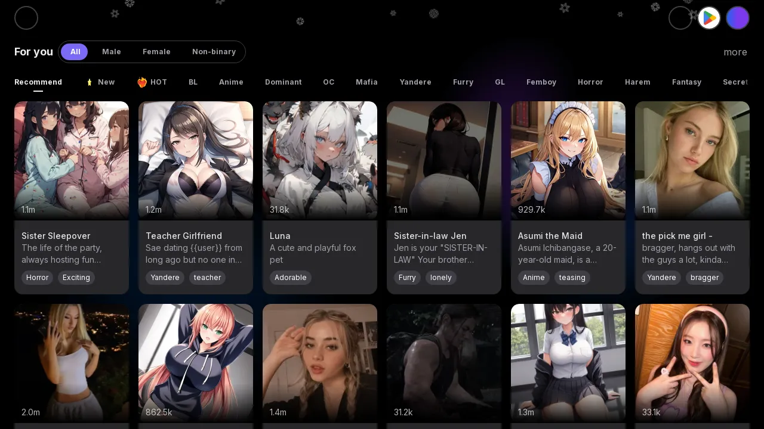Click the 'For you' heading

point(33,52)
